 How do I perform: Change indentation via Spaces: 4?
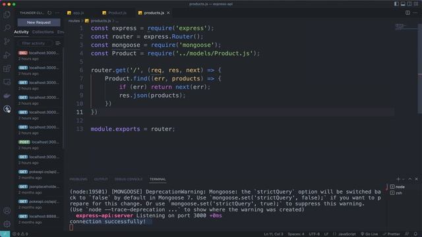point(296,234)
